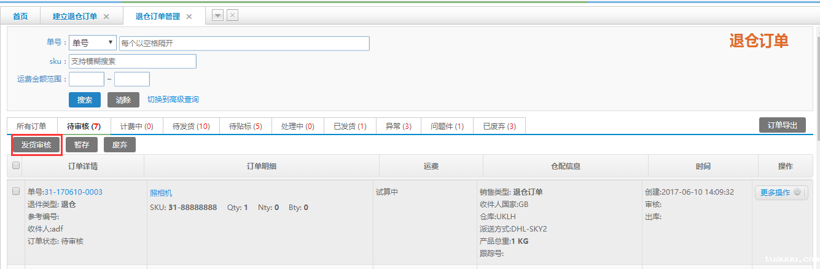The height and width of the screenshot is (269, 820).
Task: Click the 派送方式:DHL-SKY2 text
Action: [513, 229]
